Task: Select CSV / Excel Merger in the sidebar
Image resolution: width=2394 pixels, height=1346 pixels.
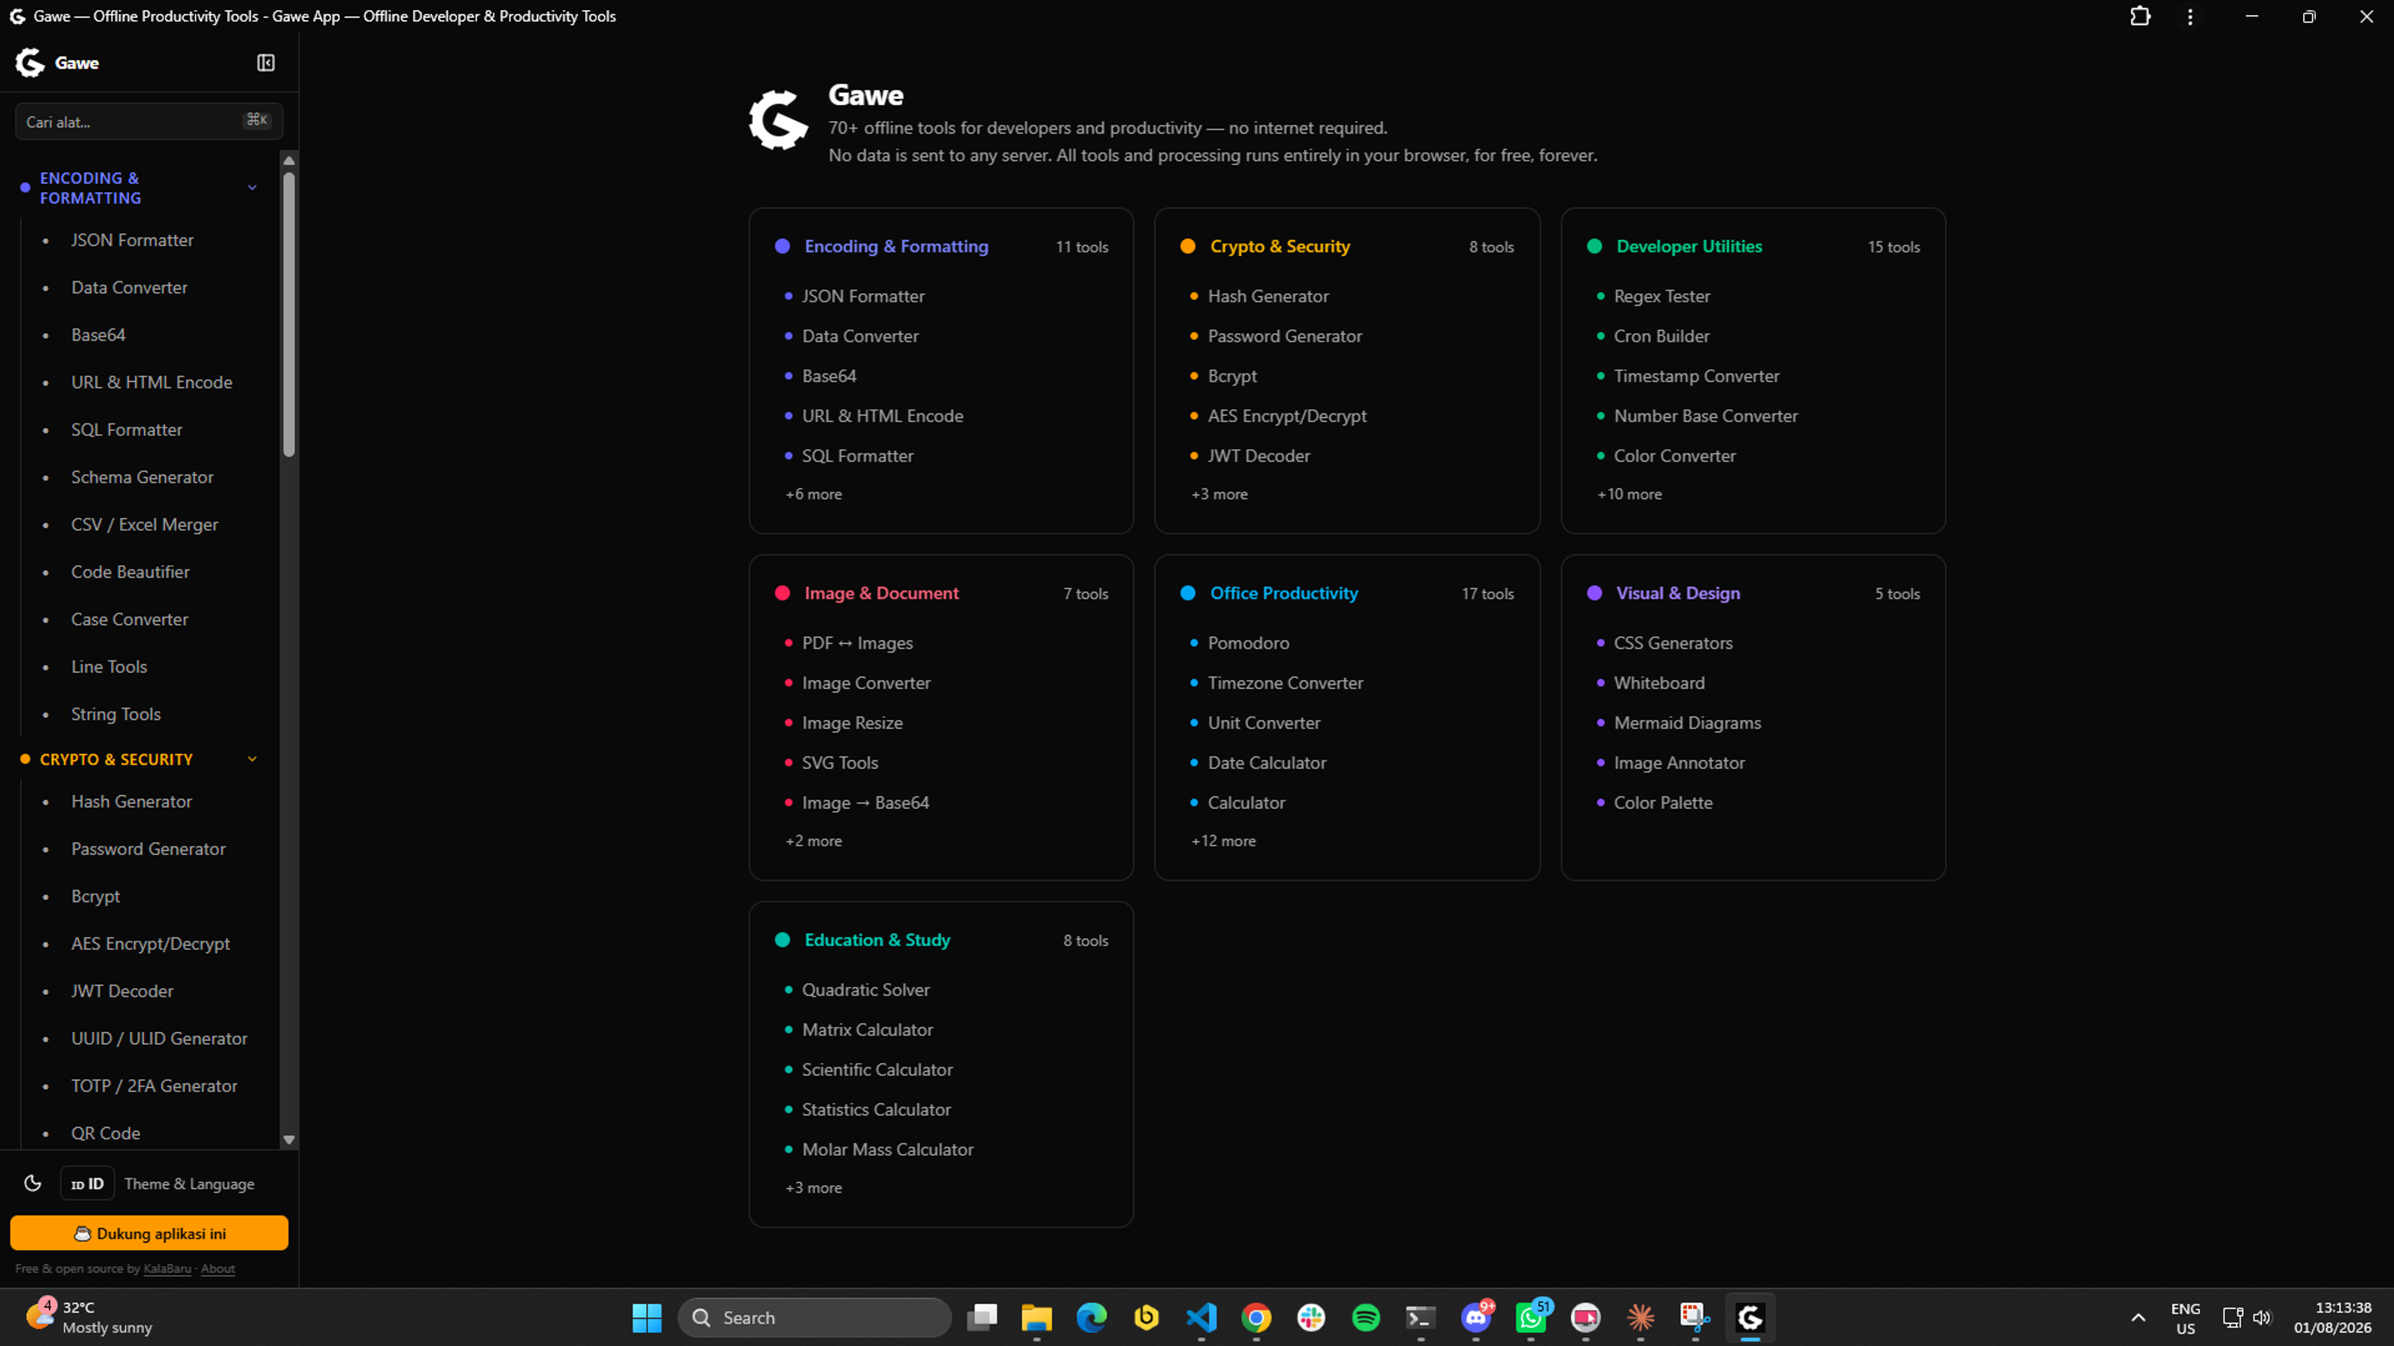Action: point(144,524)
